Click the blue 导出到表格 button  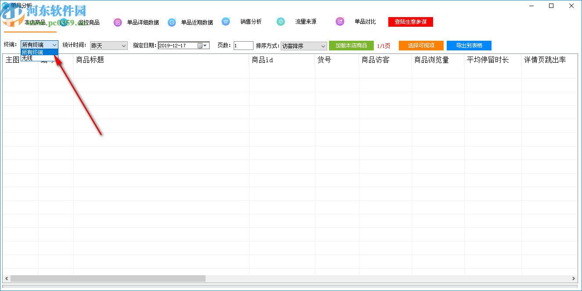pos(469,45)
